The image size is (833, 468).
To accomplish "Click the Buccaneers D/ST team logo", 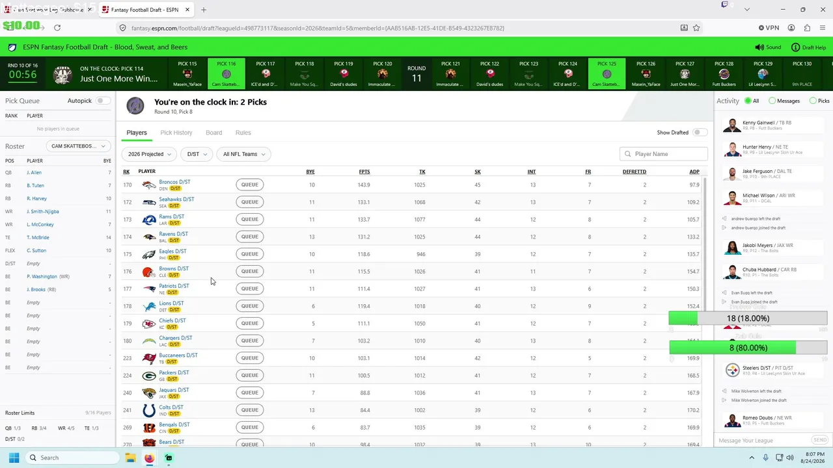I will (x=149, y=358).
